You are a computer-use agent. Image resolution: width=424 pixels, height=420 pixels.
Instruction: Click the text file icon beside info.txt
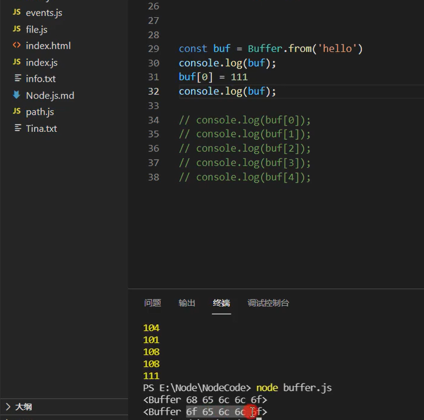click(18, 78)
